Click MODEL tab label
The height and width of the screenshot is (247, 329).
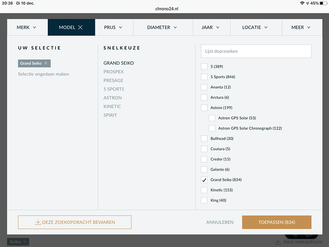point(67,27)
